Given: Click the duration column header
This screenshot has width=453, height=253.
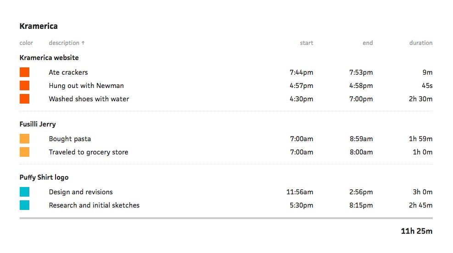Looking at the screenshot, I should (421, 43).
